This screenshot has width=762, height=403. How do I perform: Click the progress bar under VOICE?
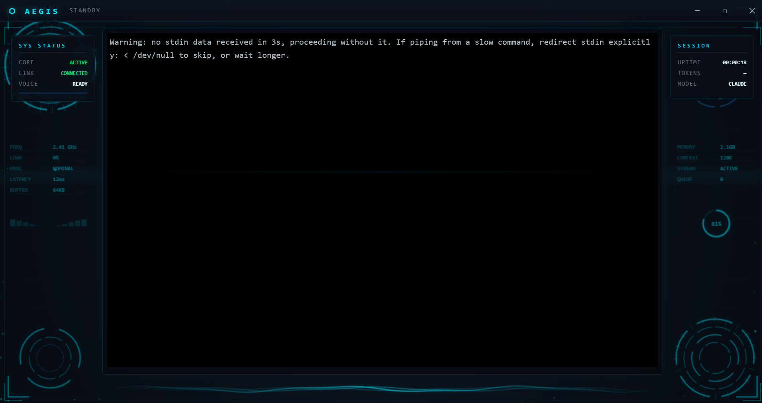tap(53, 93)
